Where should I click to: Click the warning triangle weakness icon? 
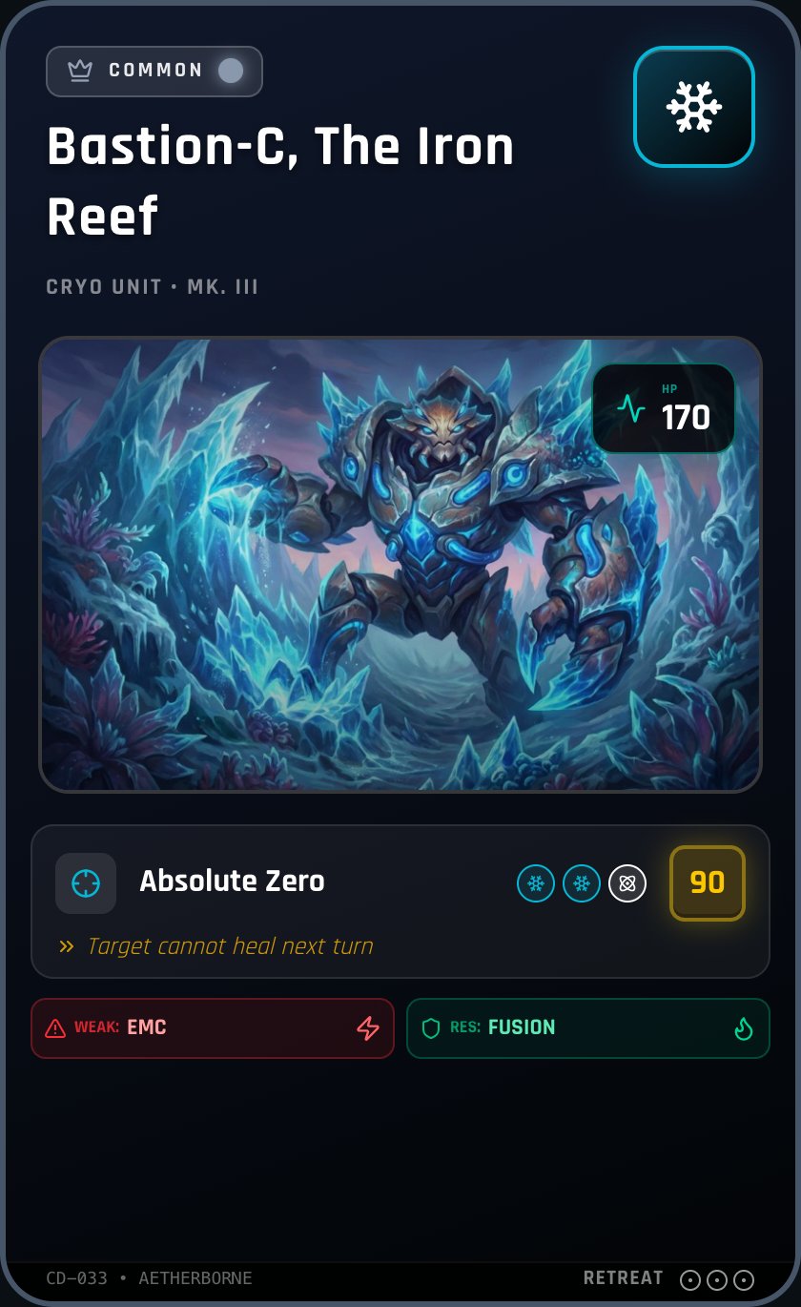55,1028
